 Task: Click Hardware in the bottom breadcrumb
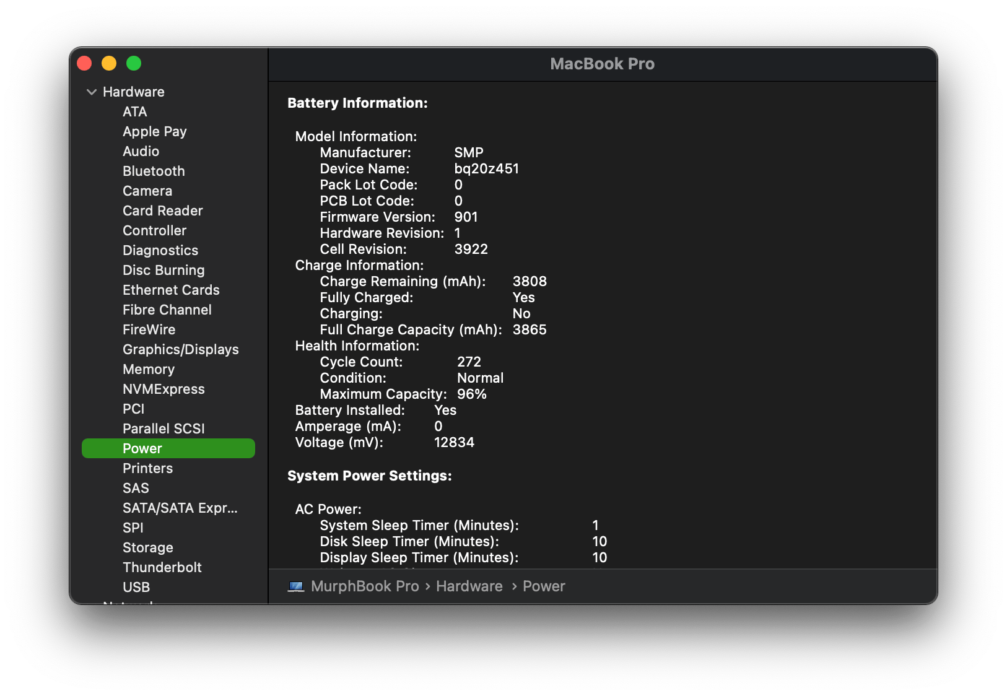pos(469,586)
